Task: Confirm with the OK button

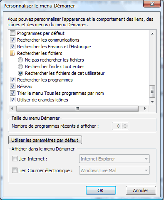Action: (x=101, y=190)
